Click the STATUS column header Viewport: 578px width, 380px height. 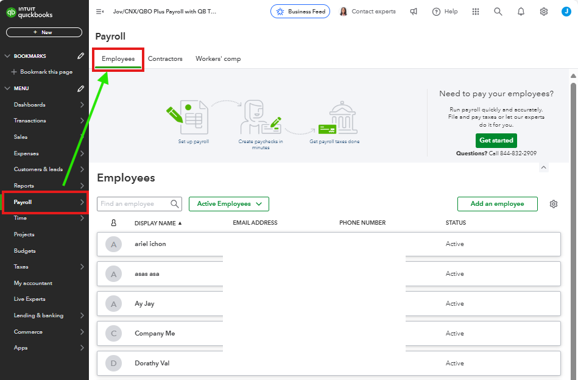pyautogui.click(x=456, y=223)
